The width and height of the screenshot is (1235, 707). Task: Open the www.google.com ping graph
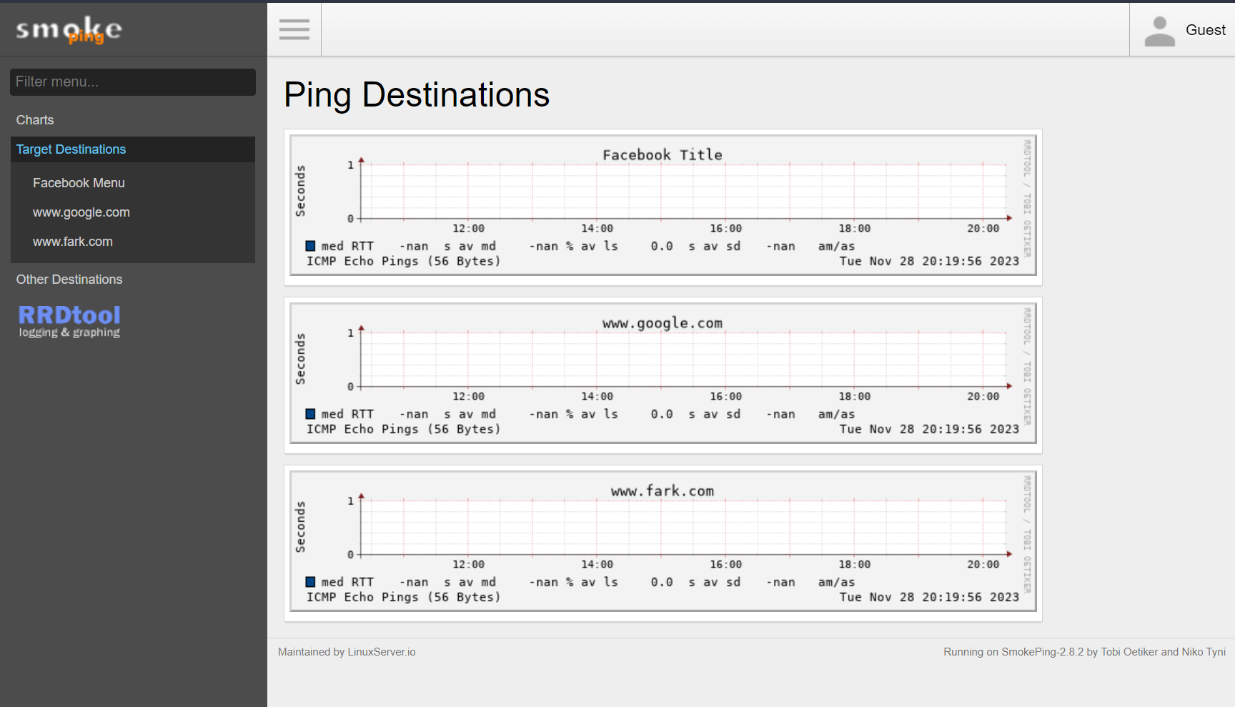coord(663,373)
